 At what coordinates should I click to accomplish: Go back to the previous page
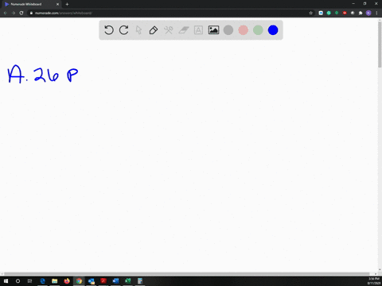[6, 13]
